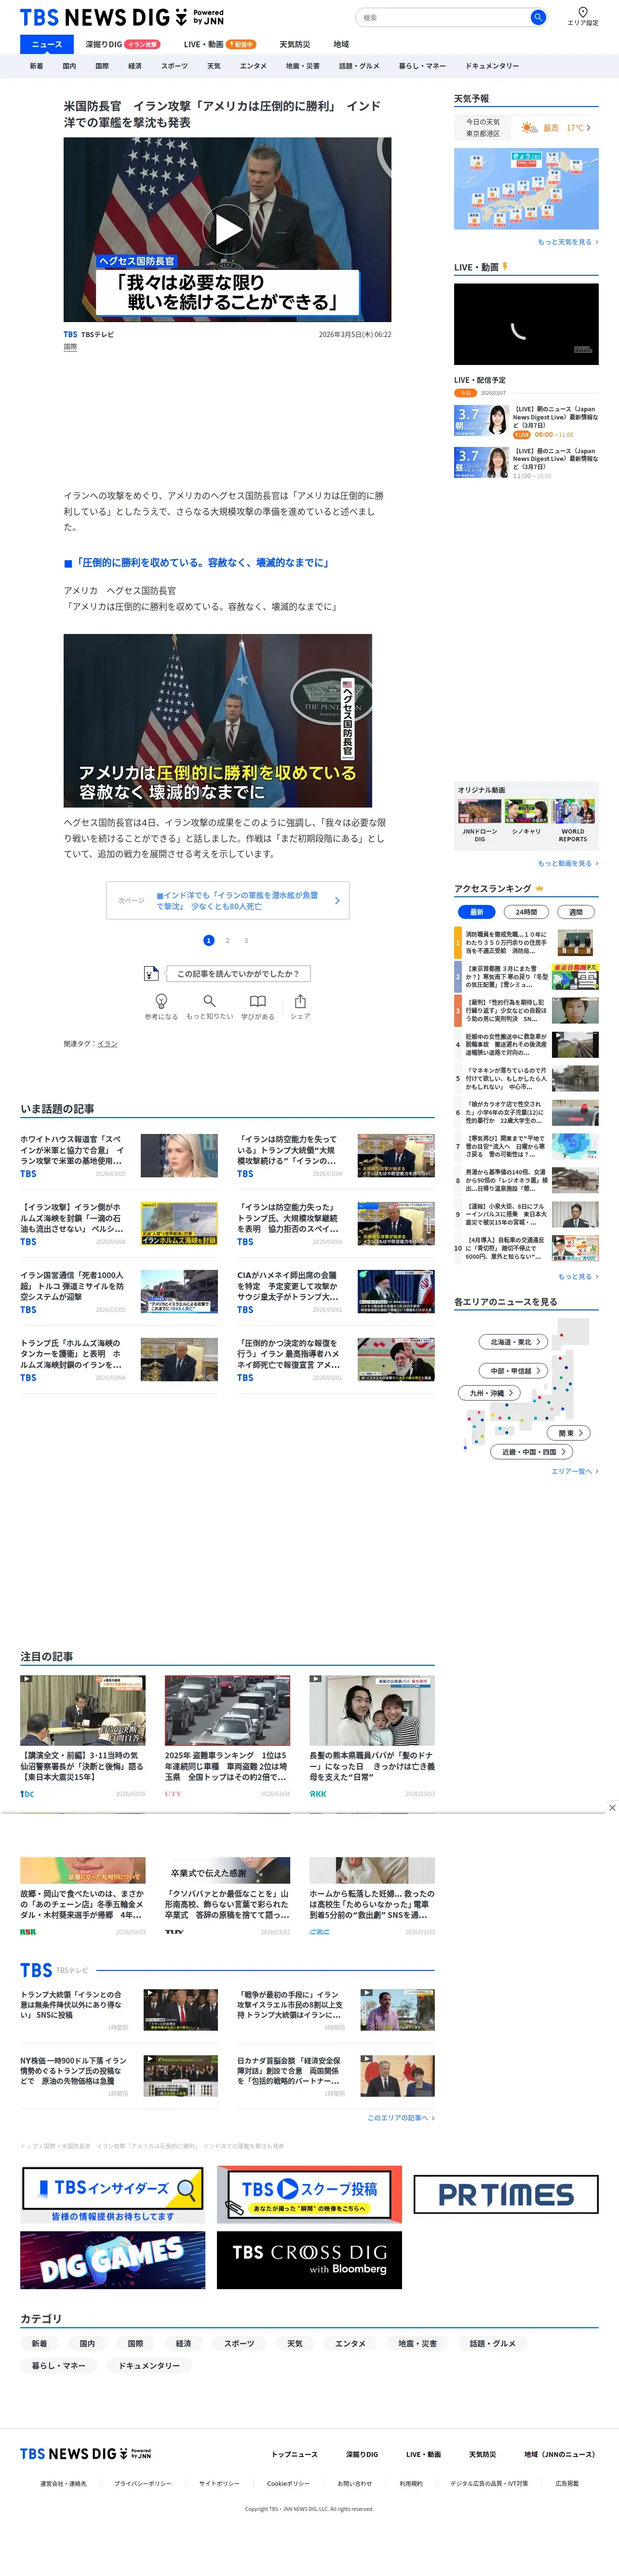Open the 九州・沖縄 area news
Screen dimensions: 619x2576
tap(490, 1393)
